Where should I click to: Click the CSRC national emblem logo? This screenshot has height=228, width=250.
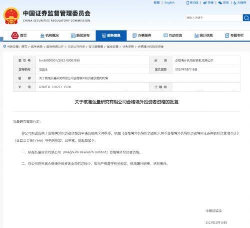(11, 16)
